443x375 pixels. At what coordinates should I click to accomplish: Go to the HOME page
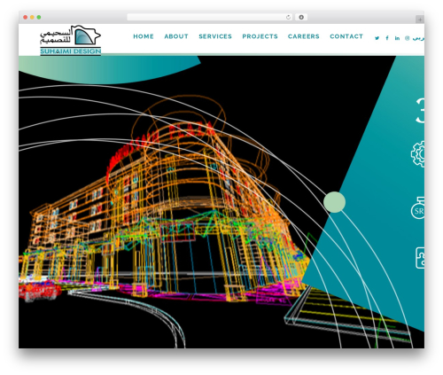(144, 36)
